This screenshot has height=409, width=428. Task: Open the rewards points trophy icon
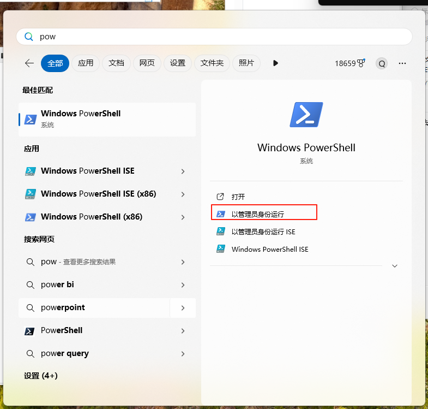361,63
